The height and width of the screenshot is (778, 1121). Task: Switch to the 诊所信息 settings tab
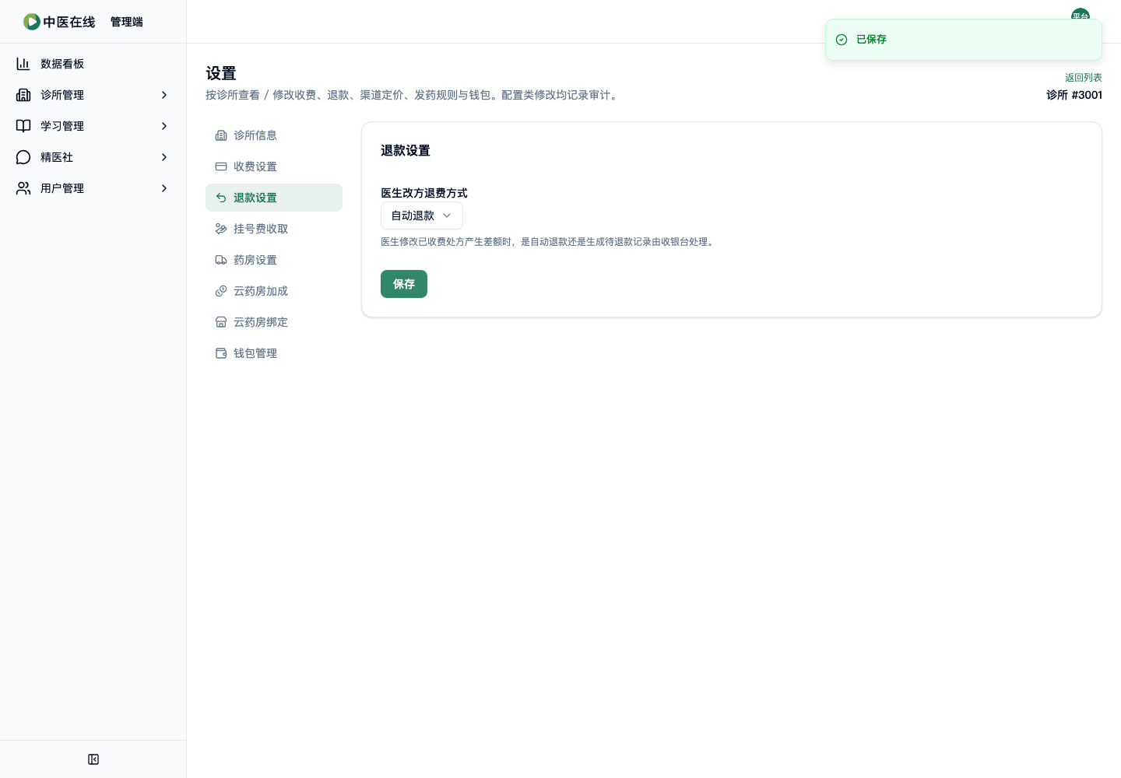274,135
